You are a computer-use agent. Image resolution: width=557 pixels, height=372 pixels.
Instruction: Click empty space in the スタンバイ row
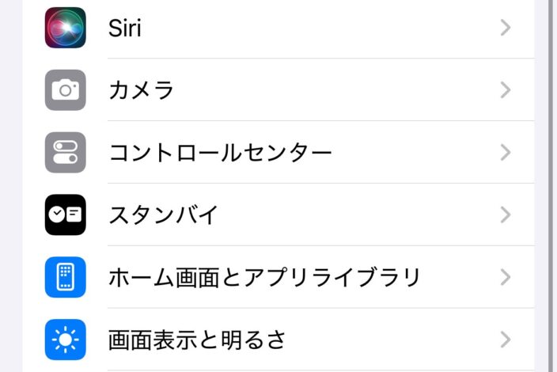355,214
